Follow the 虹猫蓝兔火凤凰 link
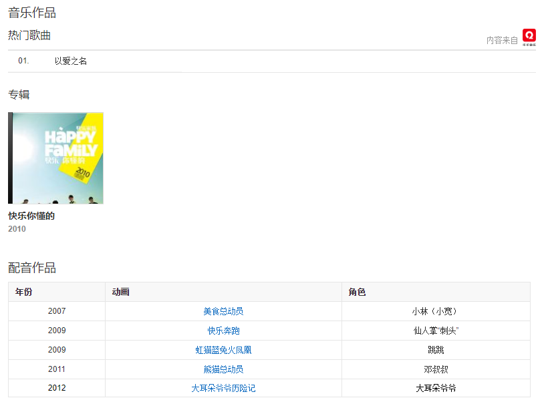The image size is (550, 404). 223,350
